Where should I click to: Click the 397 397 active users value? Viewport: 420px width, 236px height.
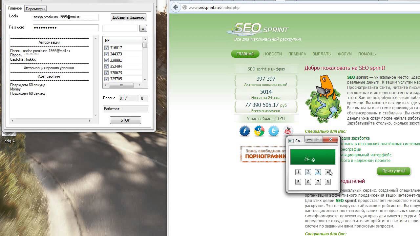pyautogui.click(x=266, y=79)
